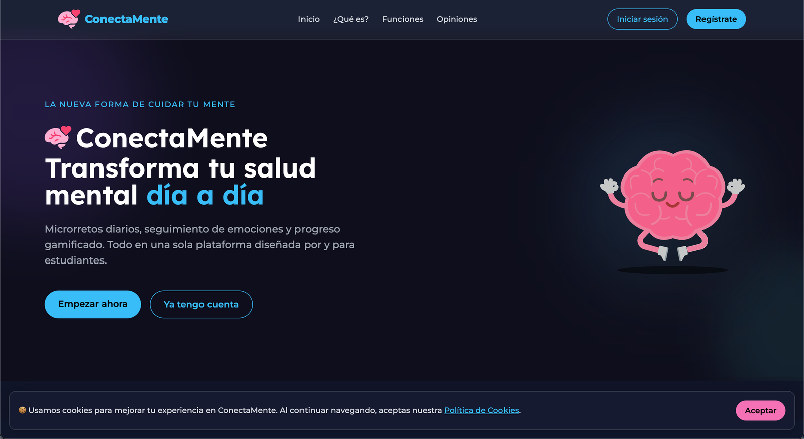Click the Transforma tu salud headline
Image resolution: width=804 pixels, height=439 pixels.
pos(180,168)
